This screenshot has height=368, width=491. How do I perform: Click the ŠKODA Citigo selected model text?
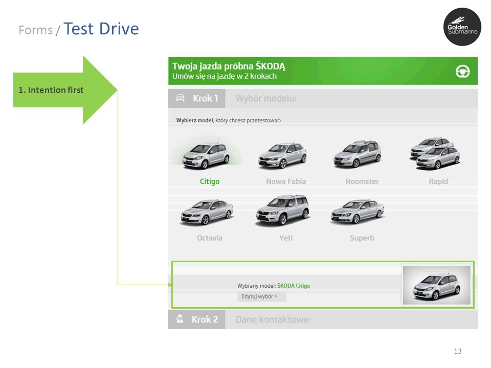pyautogui.click(x=294, y=286)
